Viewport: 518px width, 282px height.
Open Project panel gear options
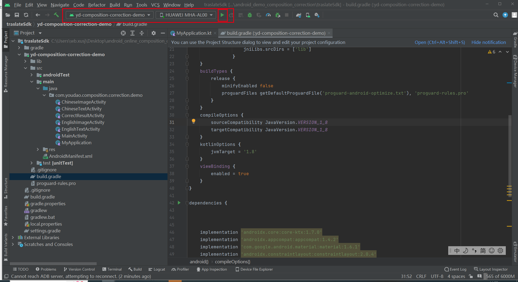[x=154, y=33]
